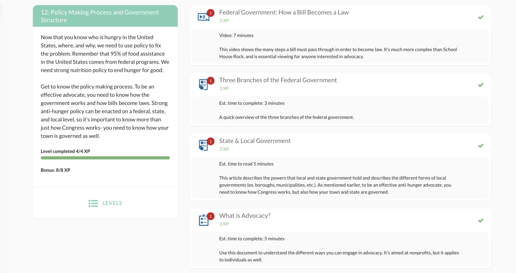Click the green level completed progress bar
516x273 pixels.
click(x=105, y=158)
